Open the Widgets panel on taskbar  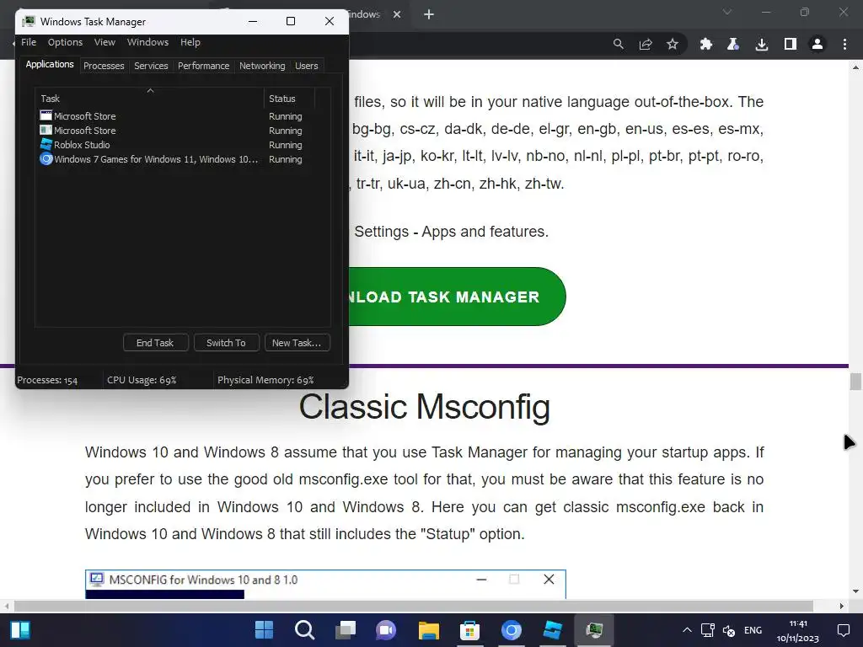click(20, 630)
